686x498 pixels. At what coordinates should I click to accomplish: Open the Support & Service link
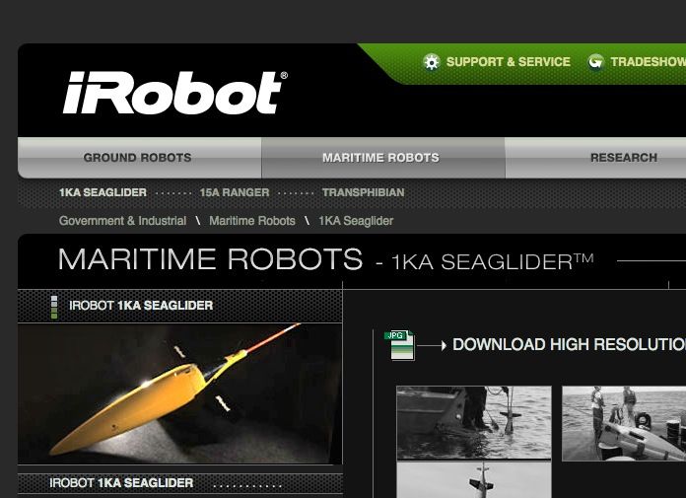coord(508,62)
